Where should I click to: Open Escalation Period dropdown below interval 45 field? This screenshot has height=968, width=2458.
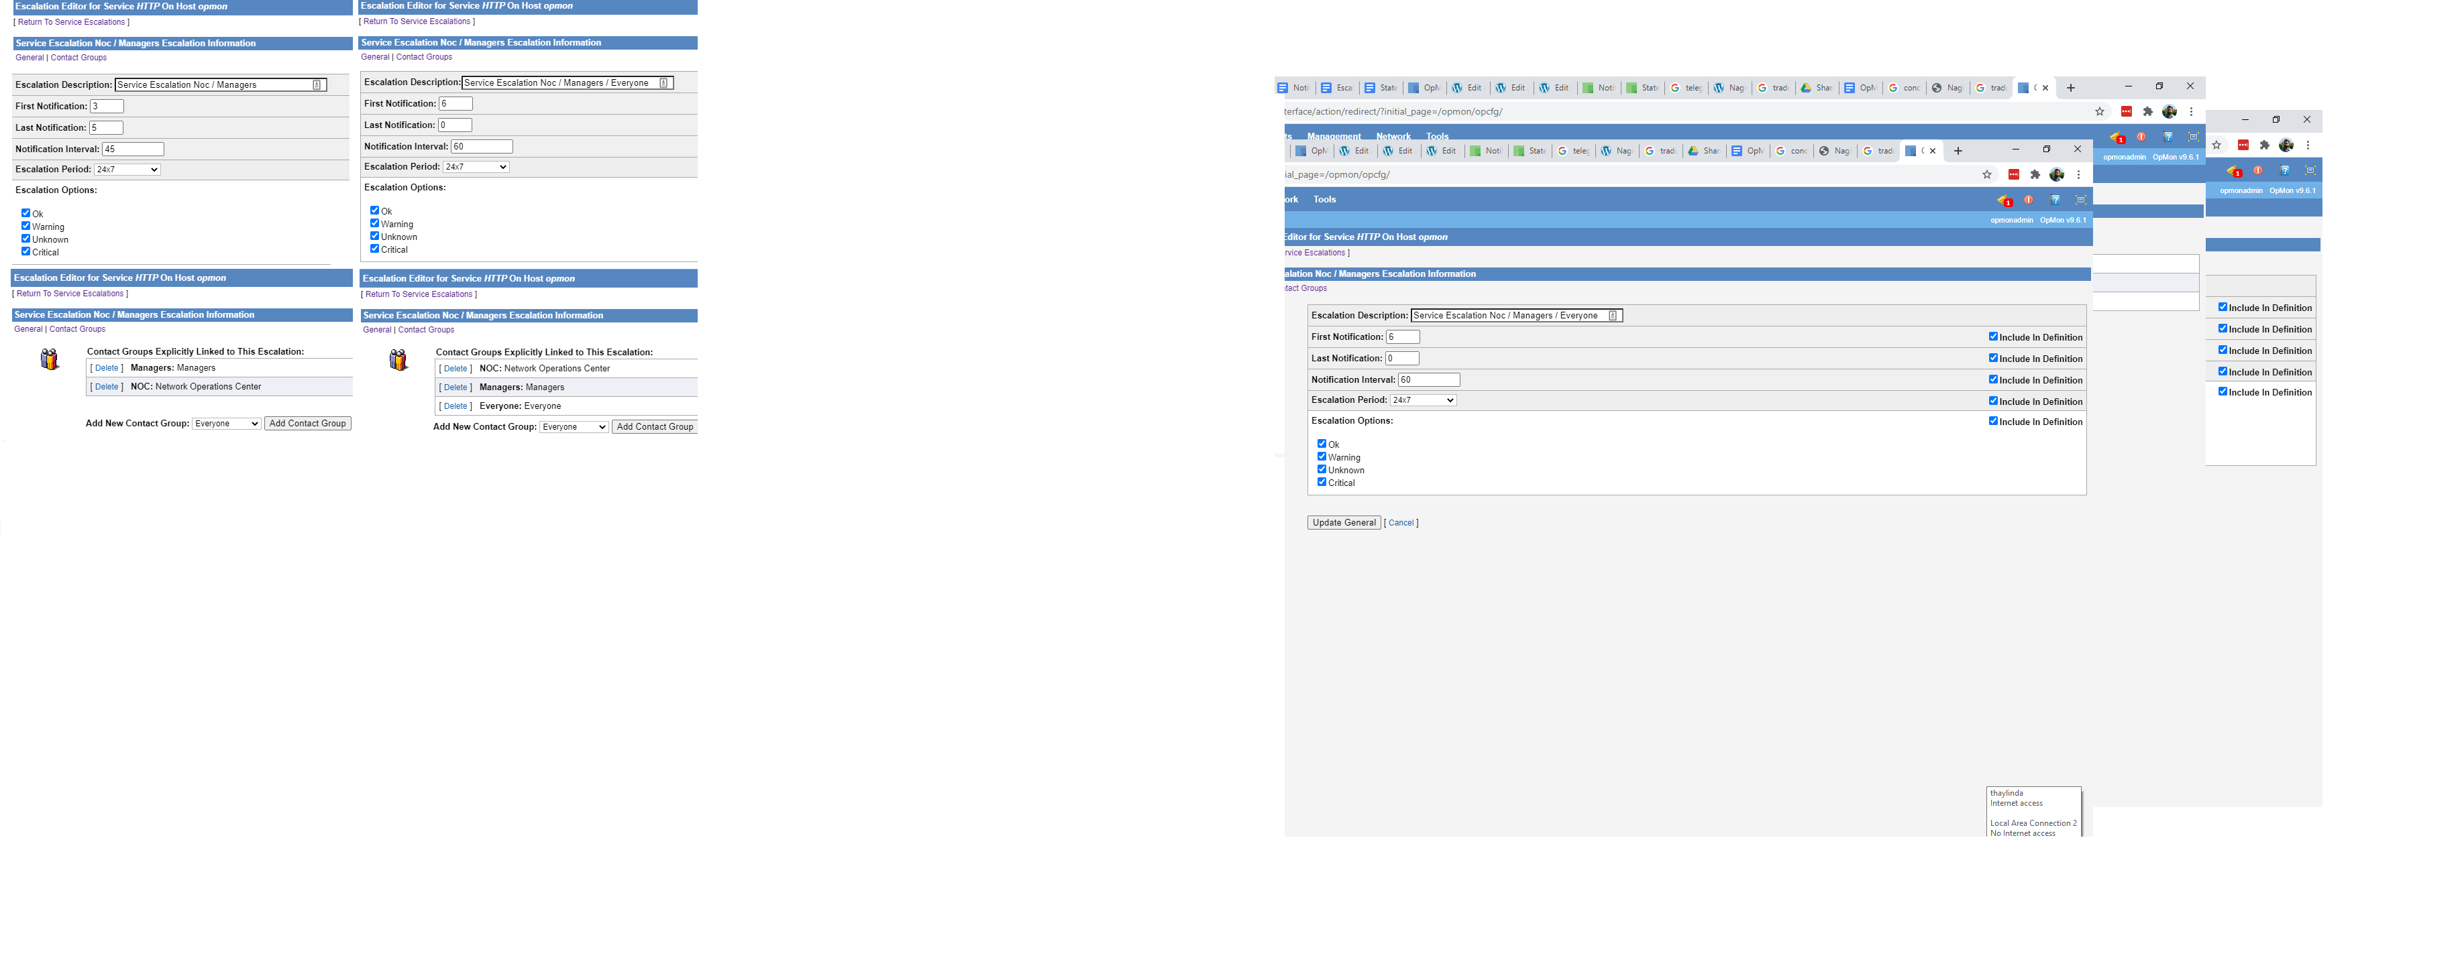coord(127,170)
